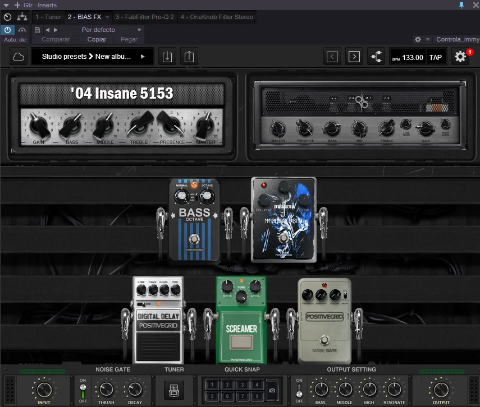
Task: Click the pin window icon
Action: click(461, 5)
